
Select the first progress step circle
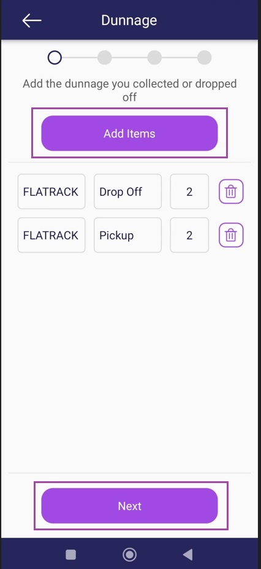55,57
